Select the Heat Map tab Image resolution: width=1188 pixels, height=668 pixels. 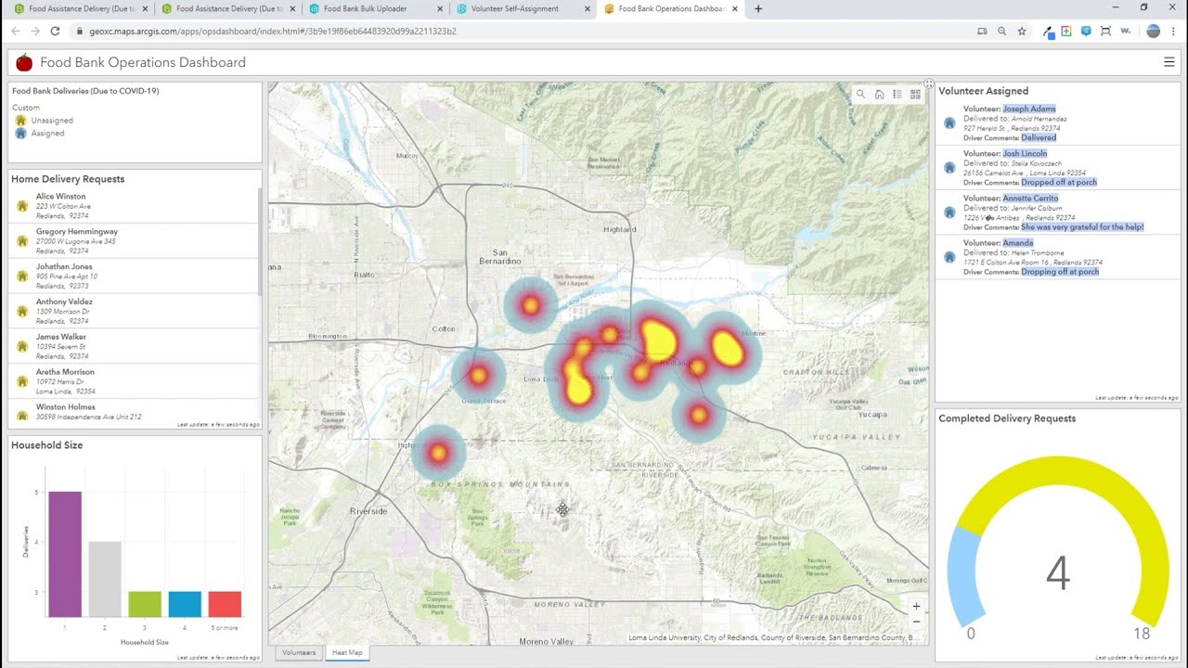[347, 652]
